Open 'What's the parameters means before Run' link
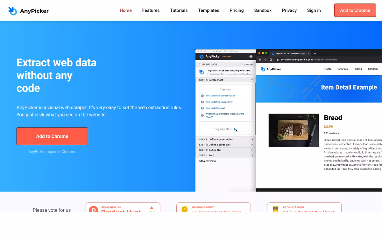Screen dimensions: 382x238 coord(225,116)
